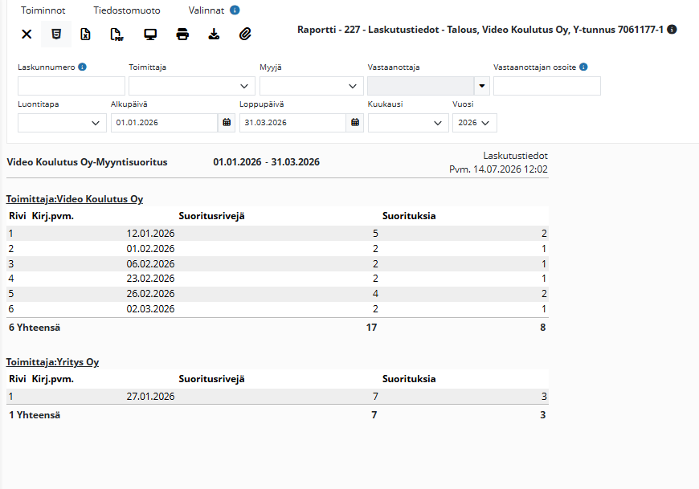Attach file with the paperclip icon

pos(245,34)
